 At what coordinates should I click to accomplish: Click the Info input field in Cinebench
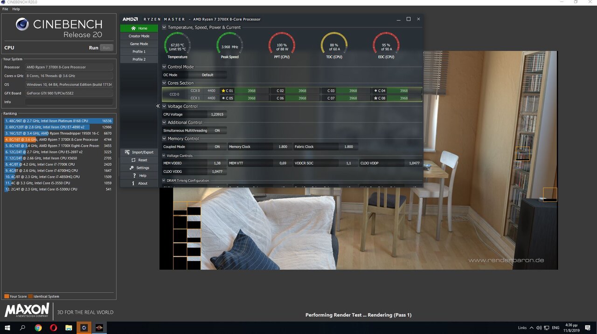[x=69, y=102]
